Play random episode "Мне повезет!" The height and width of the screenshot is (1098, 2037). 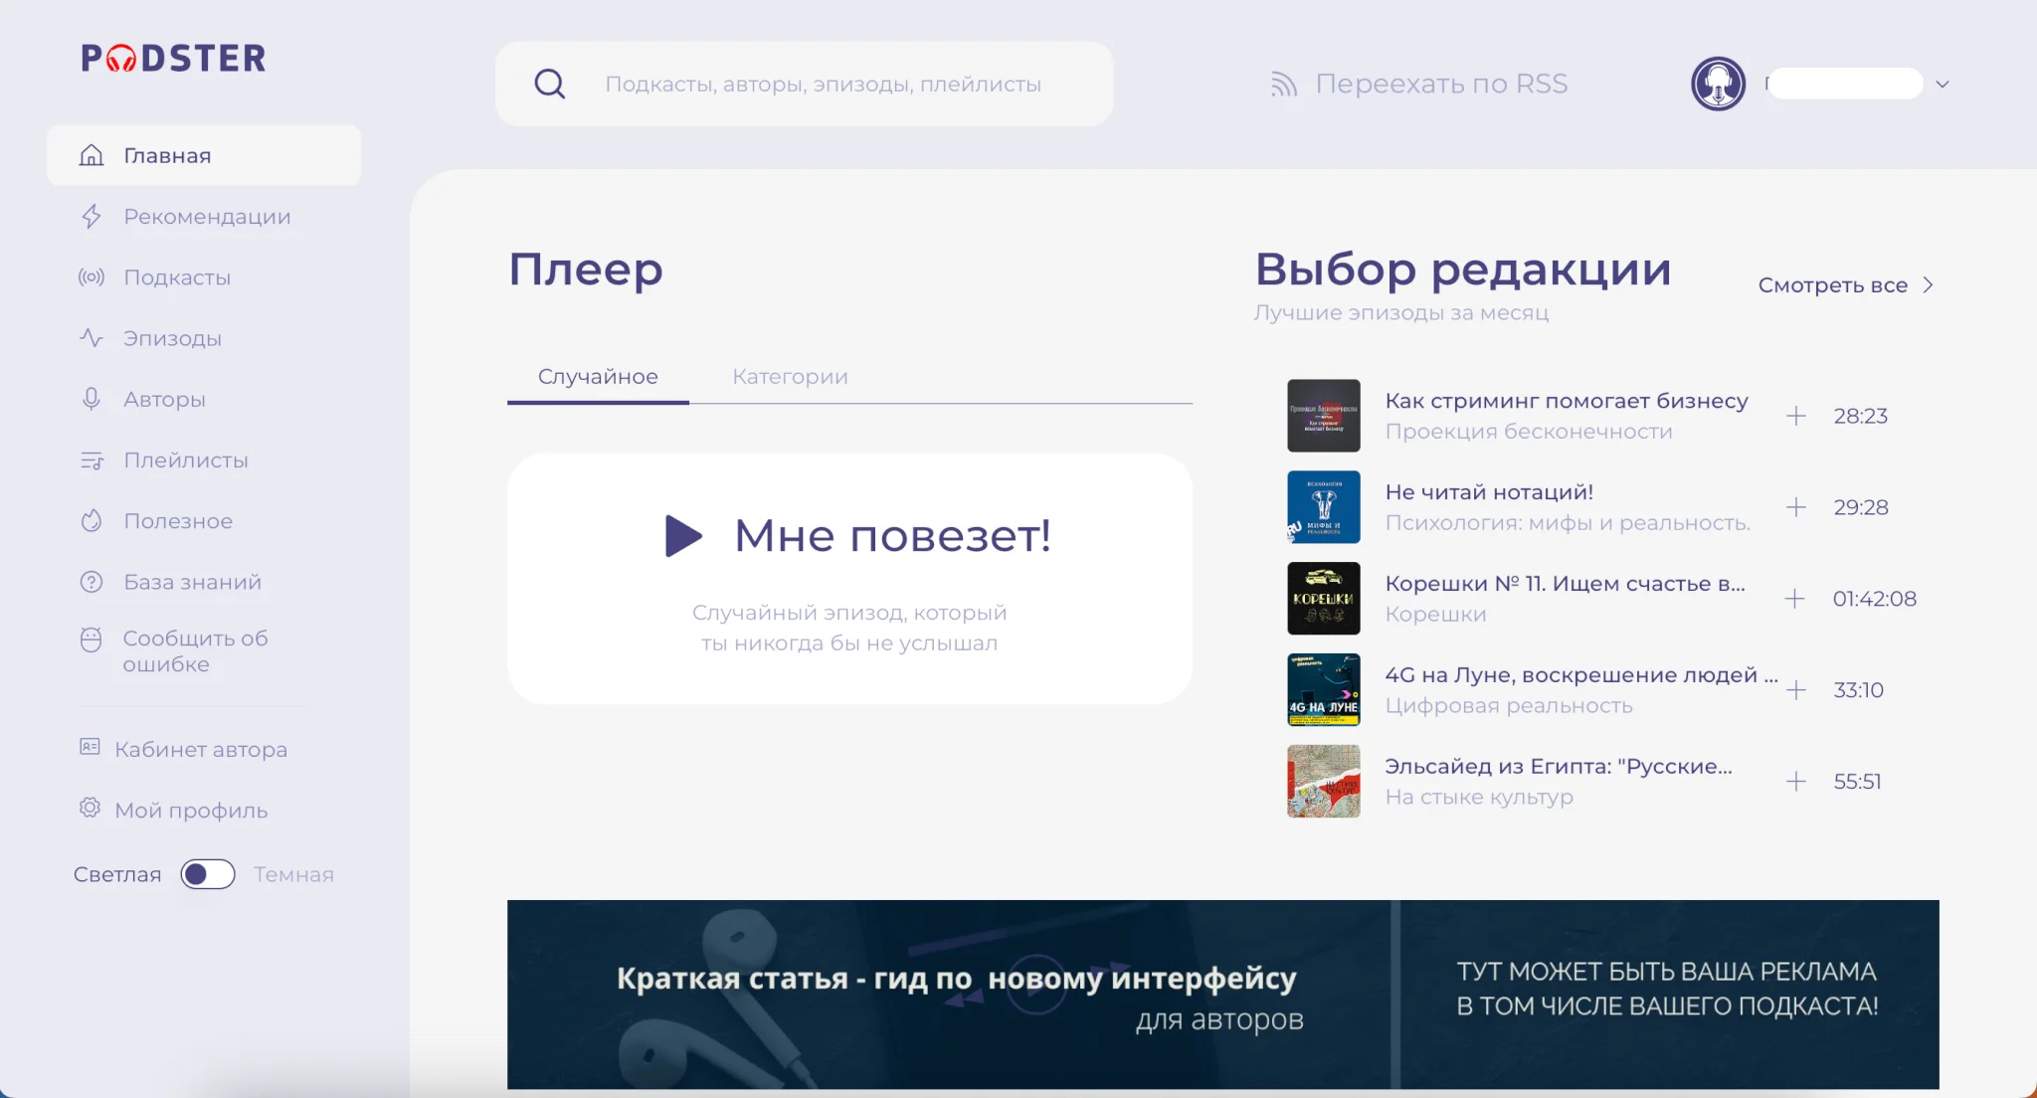[x=684, y=536]
